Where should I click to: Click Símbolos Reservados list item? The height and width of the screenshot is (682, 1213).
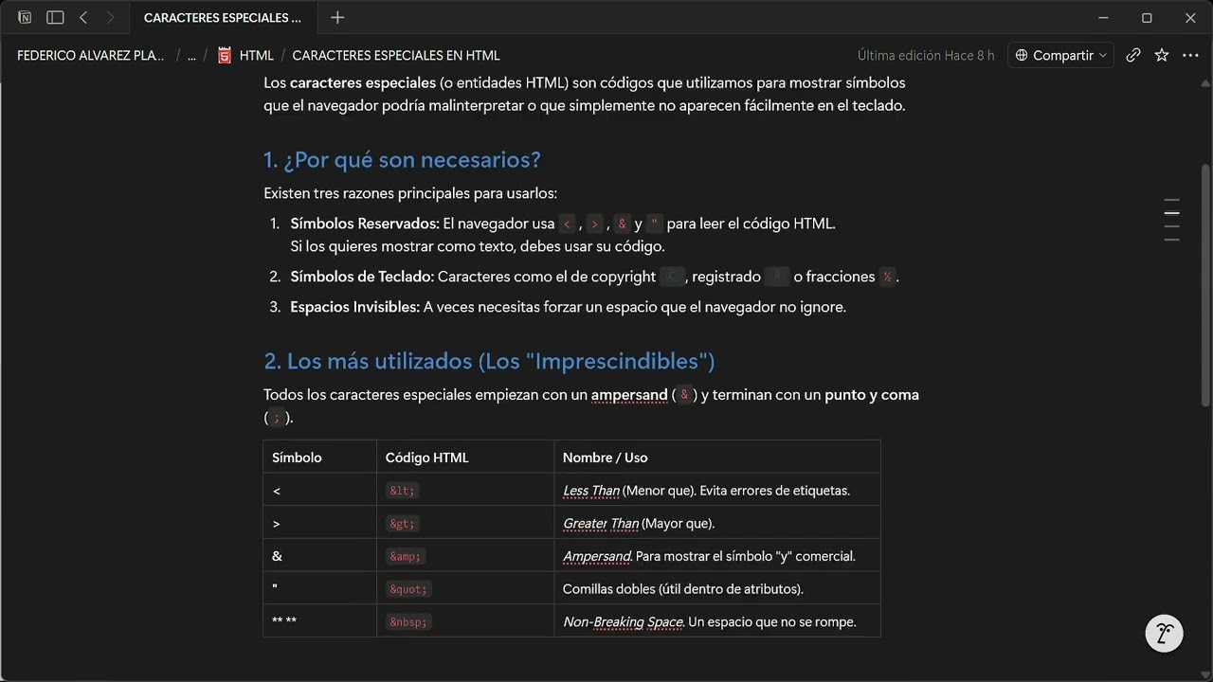(563, 235)
